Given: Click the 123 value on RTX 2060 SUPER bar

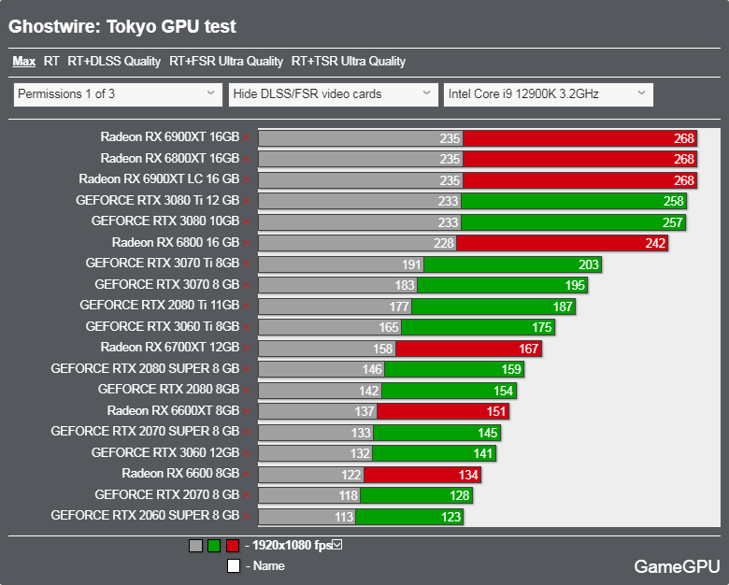Looking at the screenshot, I should point(450,517).
